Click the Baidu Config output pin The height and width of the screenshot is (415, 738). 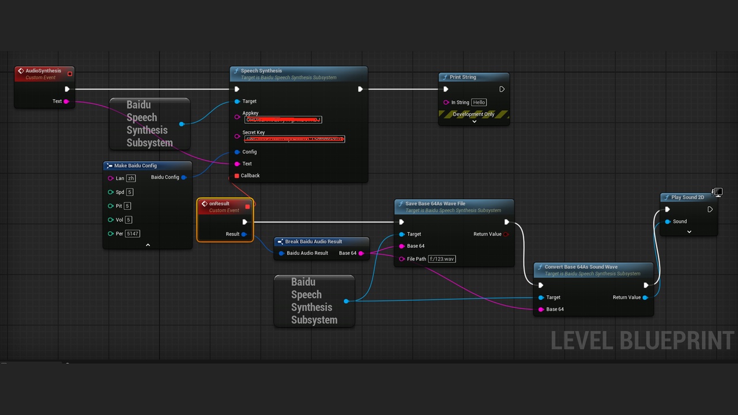tap(184, 178)
